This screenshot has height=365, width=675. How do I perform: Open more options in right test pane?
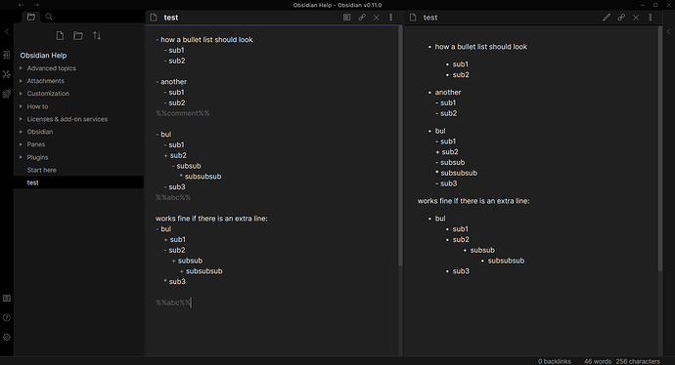point(651,18)
